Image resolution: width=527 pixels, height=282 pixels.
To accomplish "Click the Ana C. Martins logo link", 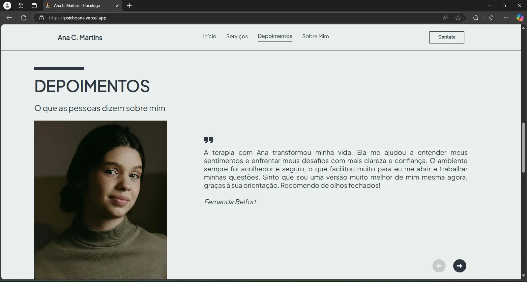I will tap(80, 38).
